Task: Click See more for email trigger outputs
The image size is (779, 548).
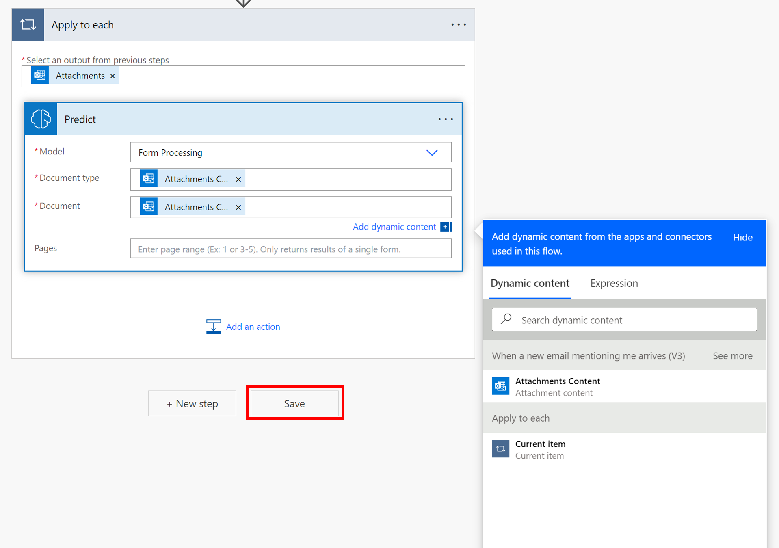Action: tap(732, 356)
